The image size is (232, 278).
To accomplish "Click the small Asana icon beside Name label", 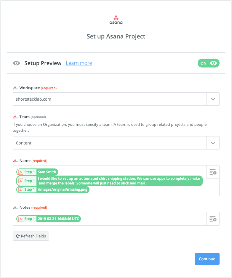I will pos(15,161).
